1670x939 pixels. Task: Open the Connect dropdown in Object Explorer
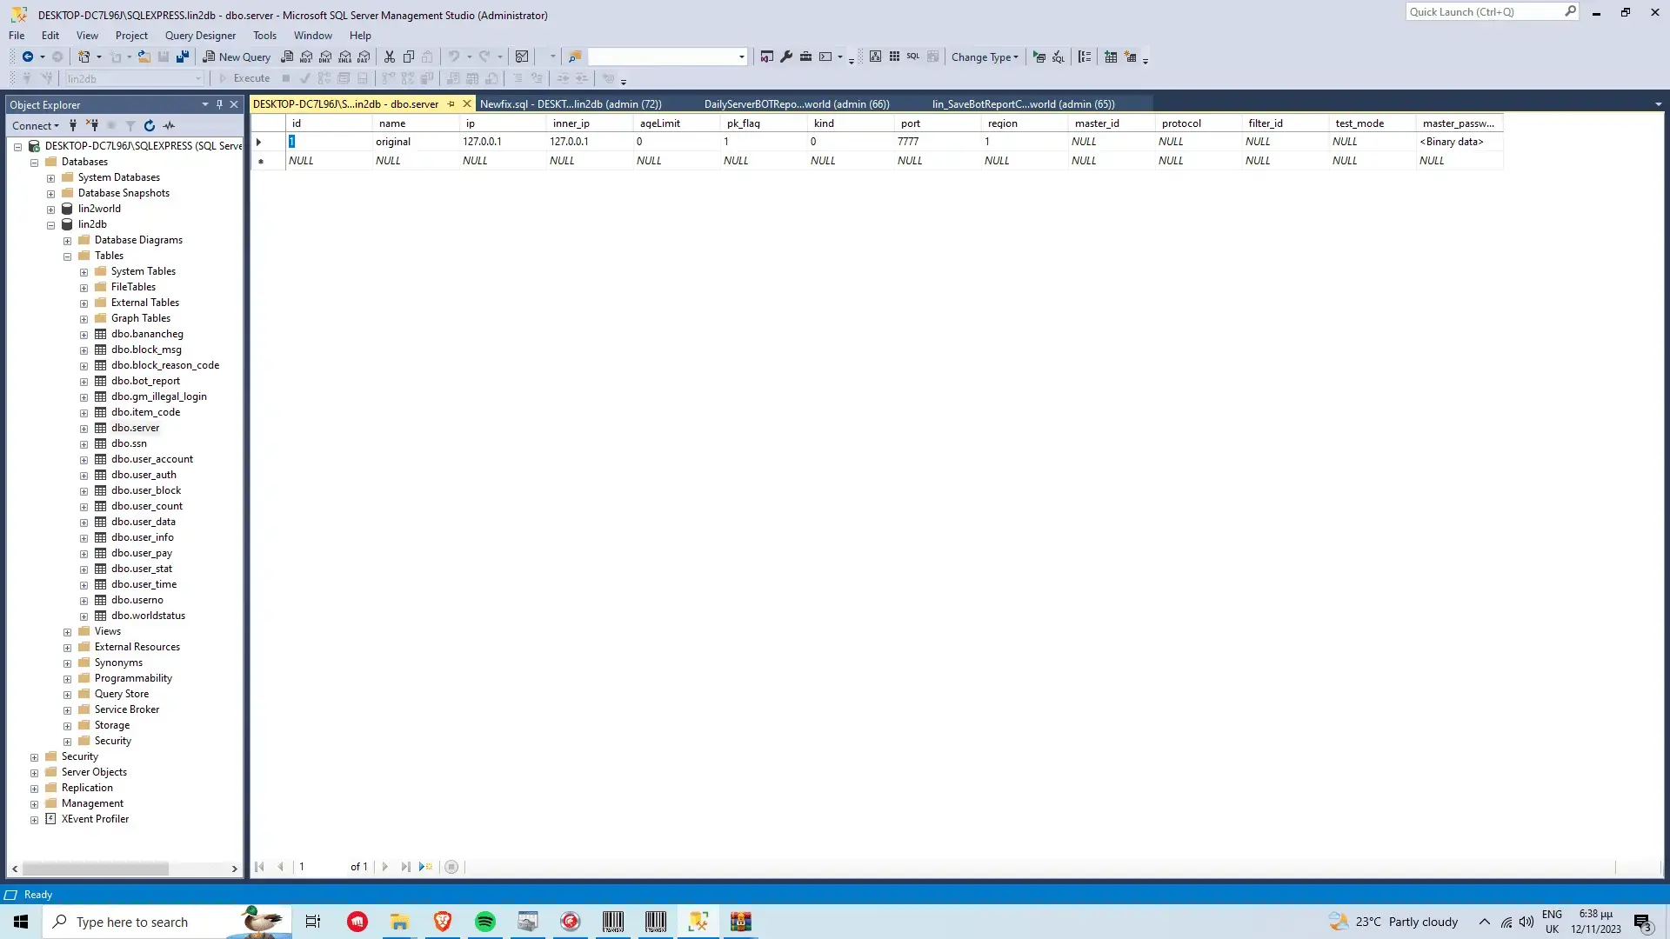[x=36, y=126]
